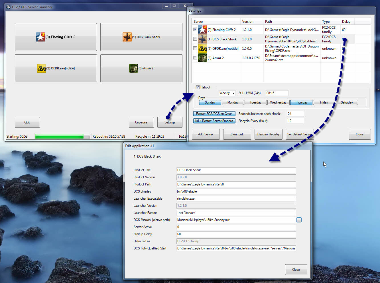The image size is (380, 283).
Task: Click Product Version field 1.0.2.0
Action: (236, 177)
